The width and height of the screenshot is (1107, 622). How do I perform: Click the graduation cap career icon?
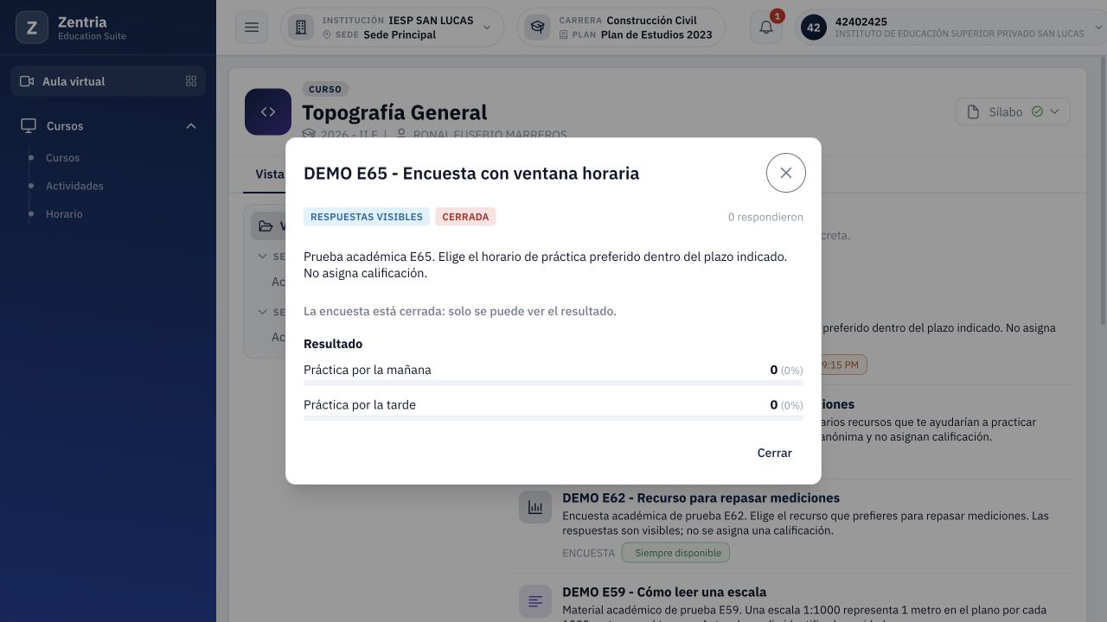[x=538, y=28]
